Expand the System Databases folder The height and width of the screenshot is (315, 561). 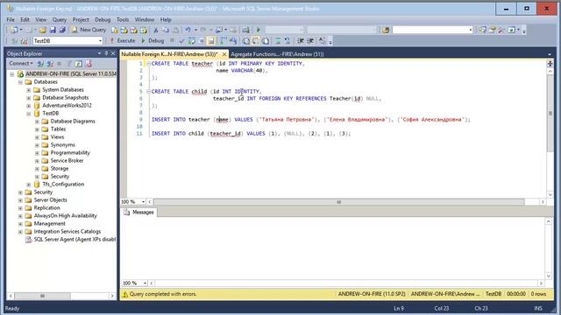point(29,90)
